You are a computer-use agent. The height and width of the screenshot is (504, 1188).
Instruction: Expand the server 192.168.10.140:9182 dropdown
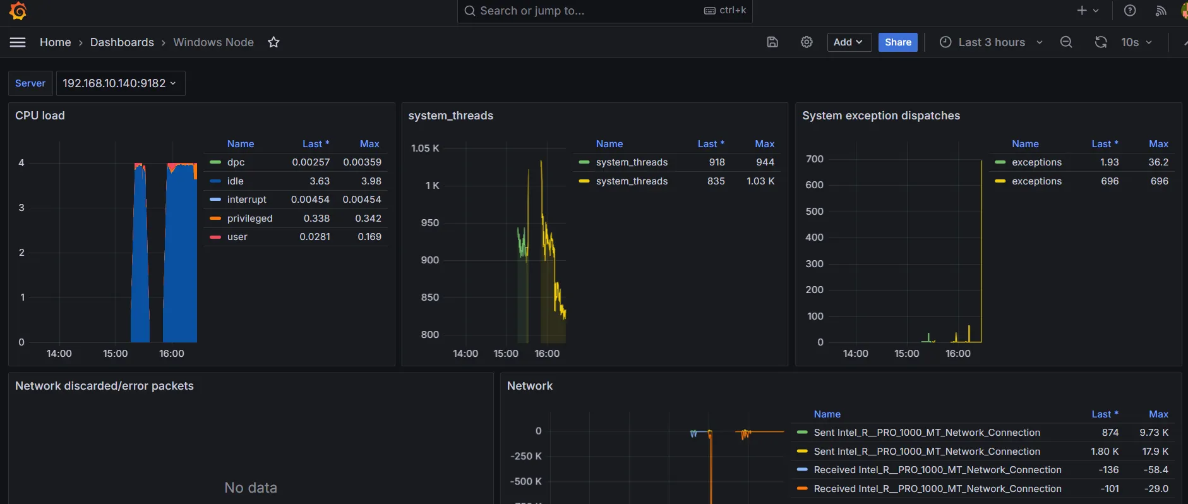click(x=120, y=83)
